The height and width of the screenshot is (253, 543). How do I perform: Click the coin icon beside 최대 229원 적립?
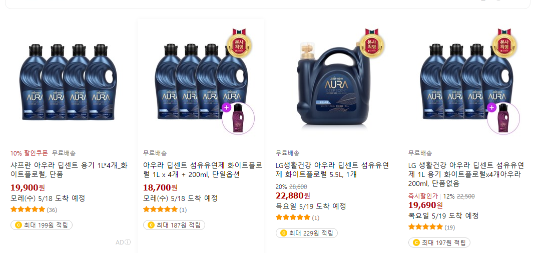283,233
